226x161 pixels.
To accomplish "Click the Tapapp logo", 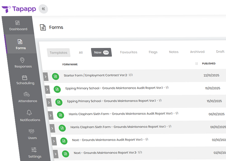I will point(19,9).
